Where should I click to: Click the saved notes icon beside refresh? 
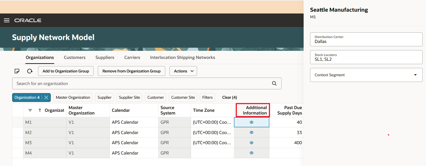click(17, 71)
